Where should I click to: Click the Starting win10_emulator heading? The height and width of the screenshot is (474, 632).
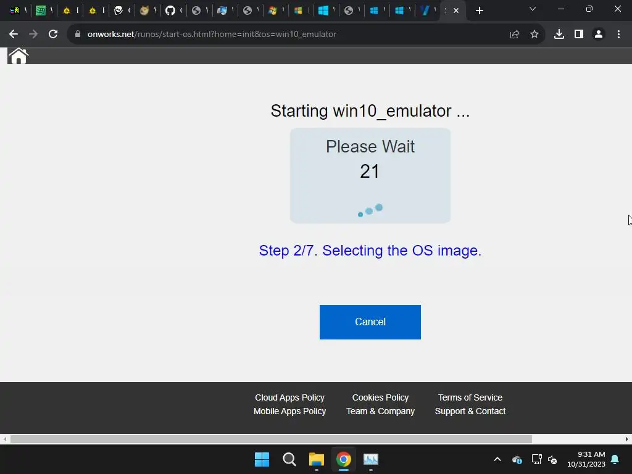(x=370, y=111)
